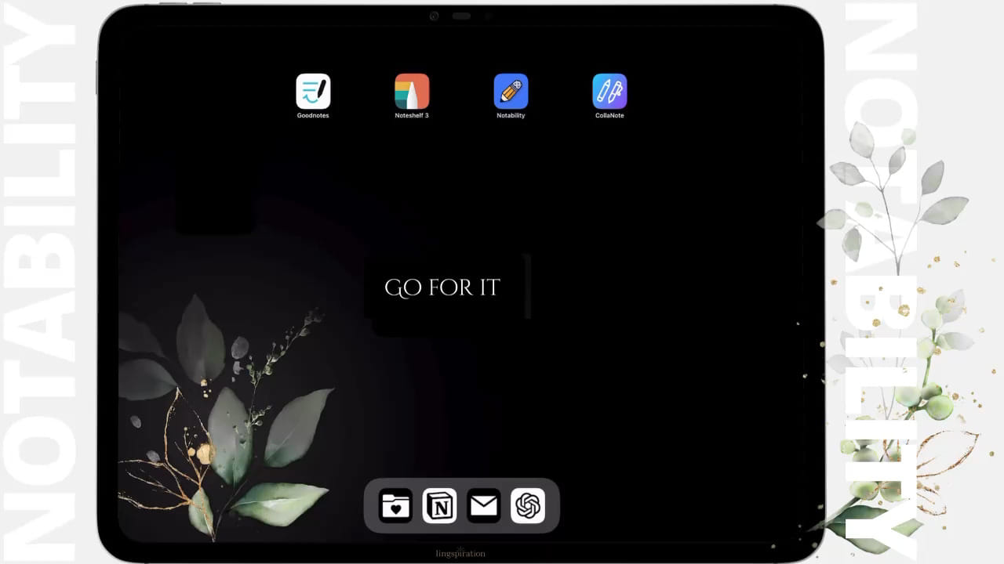The image size is (1004, 564).
Task: Launch ChatGPT from the dock
Action: 528,506
